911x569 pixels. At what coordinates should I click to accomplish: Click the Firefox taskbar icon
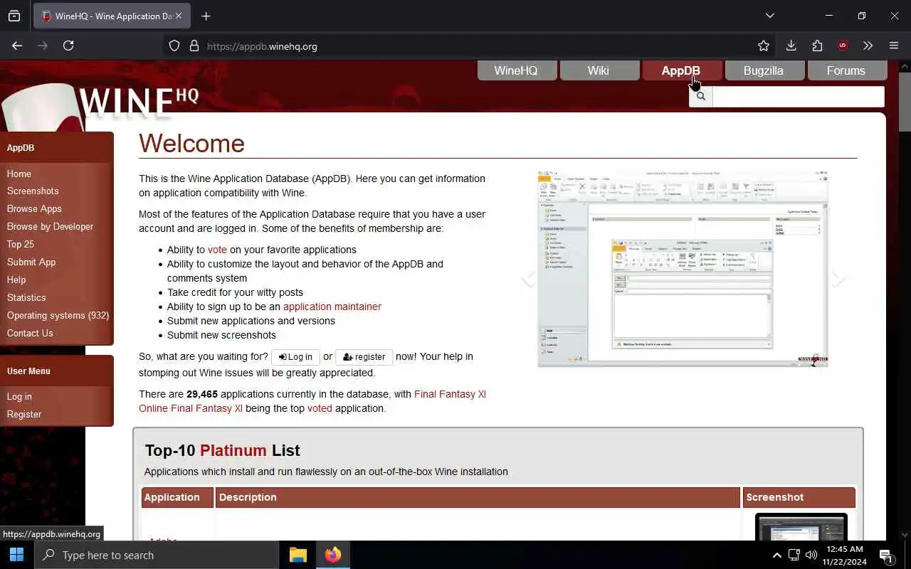click(x=333, y=555)
